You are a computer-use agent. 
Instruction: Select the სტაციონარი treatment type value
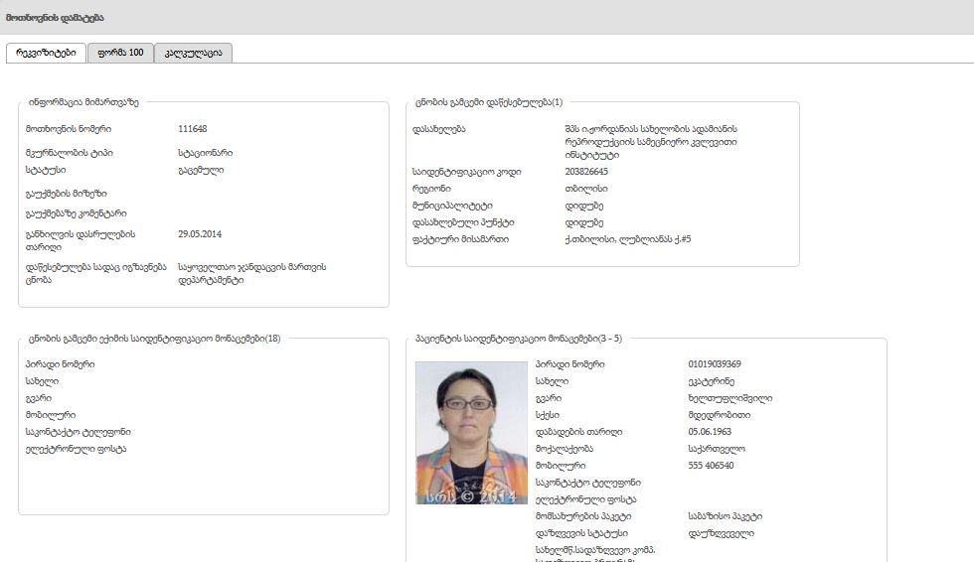(206, 153)
